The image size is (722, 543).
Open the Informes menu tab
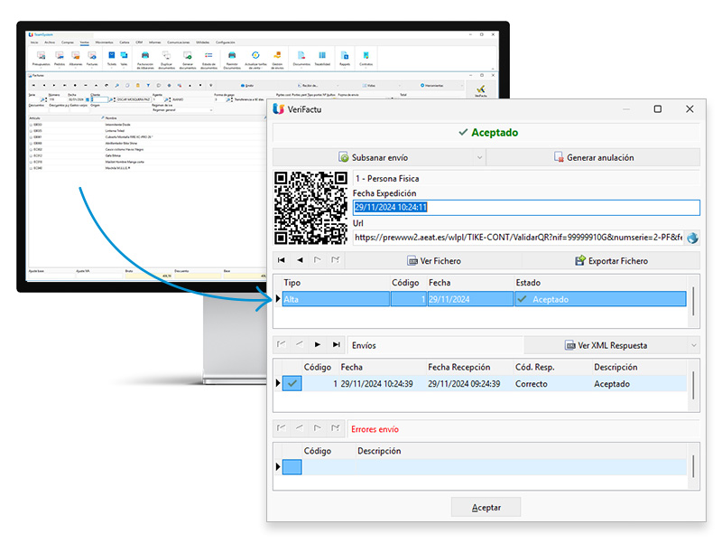point(154,42)
